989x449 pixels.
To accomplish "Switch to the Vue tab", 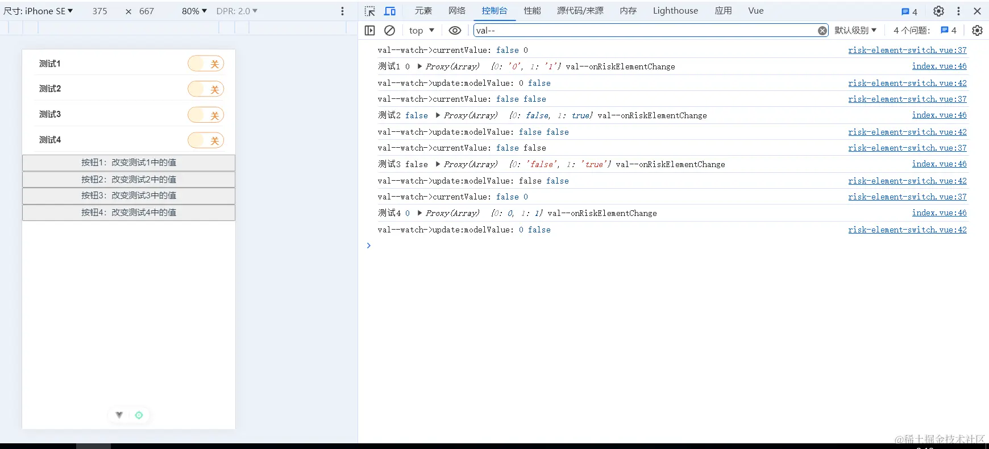I will click(756, 11).
